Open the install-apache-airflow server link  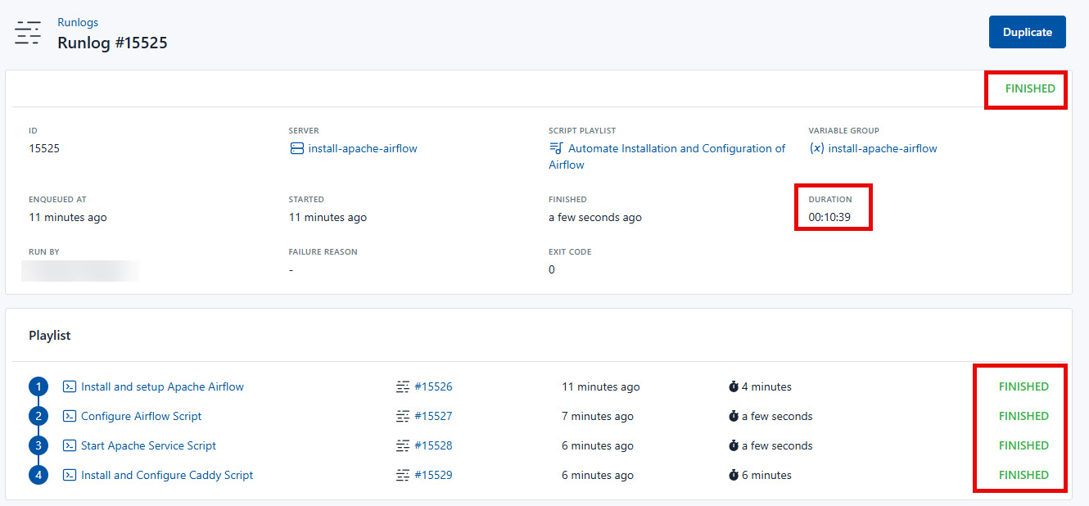click(363, 149)
